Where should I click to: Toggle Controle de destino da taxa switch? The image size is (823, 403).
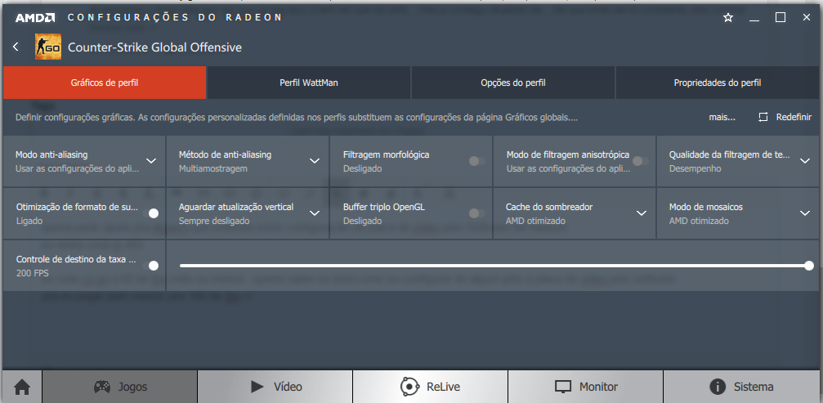click(150, 266)
